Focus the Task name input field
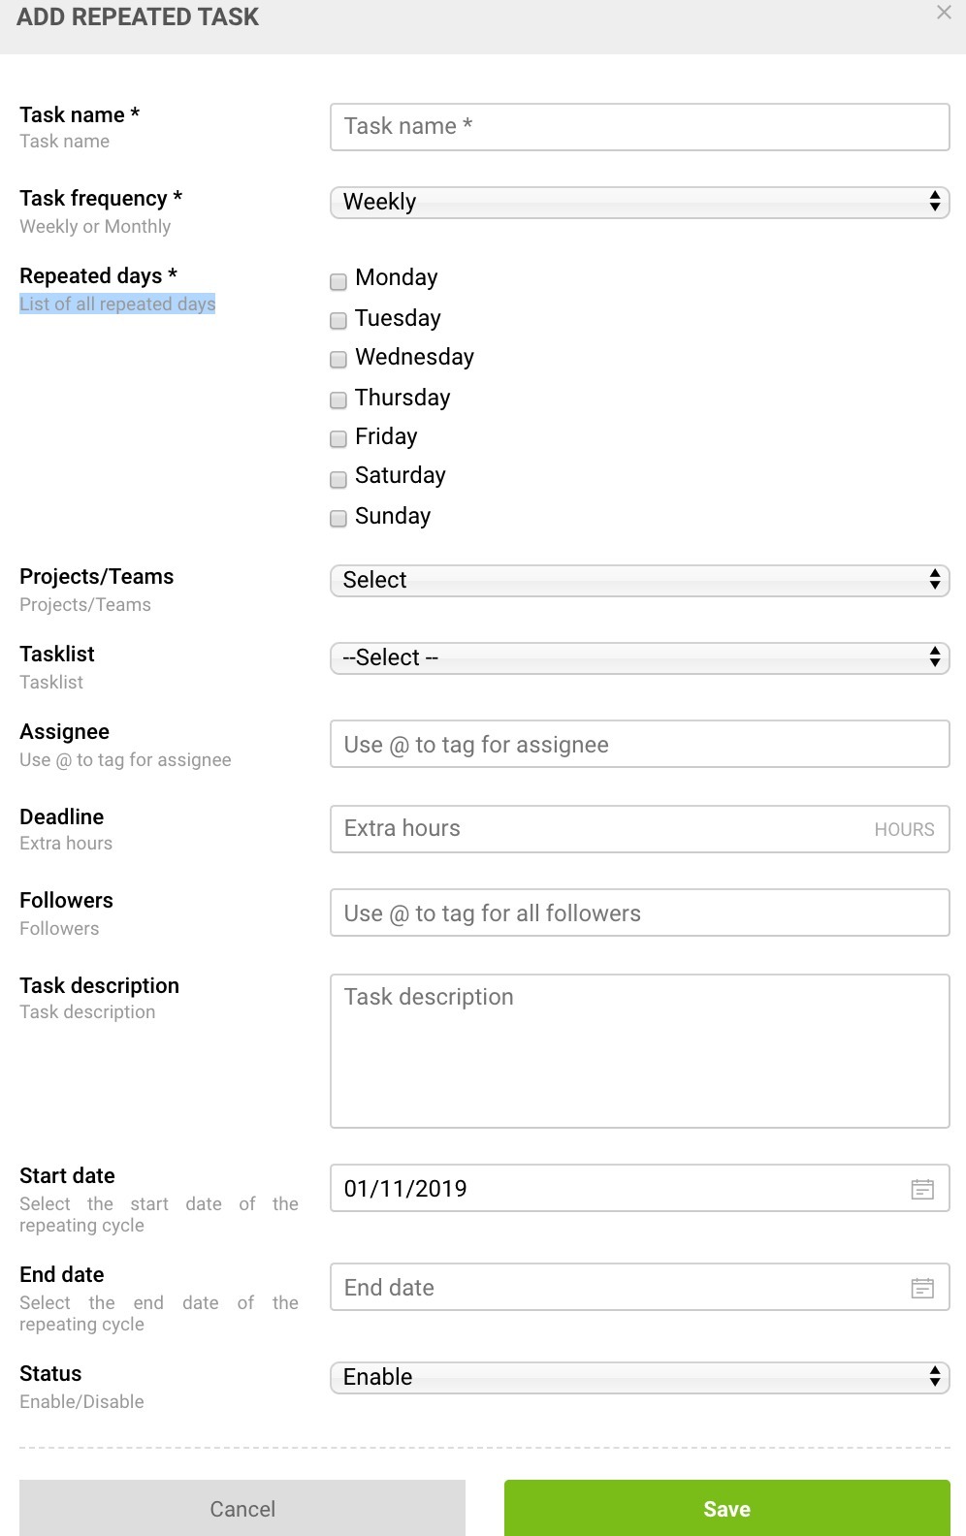 (639, 126)
